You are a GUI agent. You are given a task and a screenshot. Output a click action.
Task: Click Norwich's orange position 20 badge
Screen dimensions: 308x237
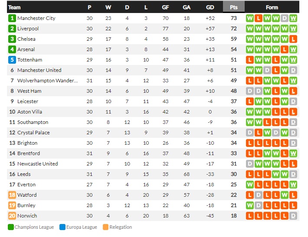coord(12,216)
